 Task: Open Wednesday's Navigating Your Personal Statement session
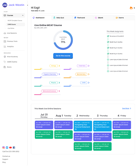point(83,126)
